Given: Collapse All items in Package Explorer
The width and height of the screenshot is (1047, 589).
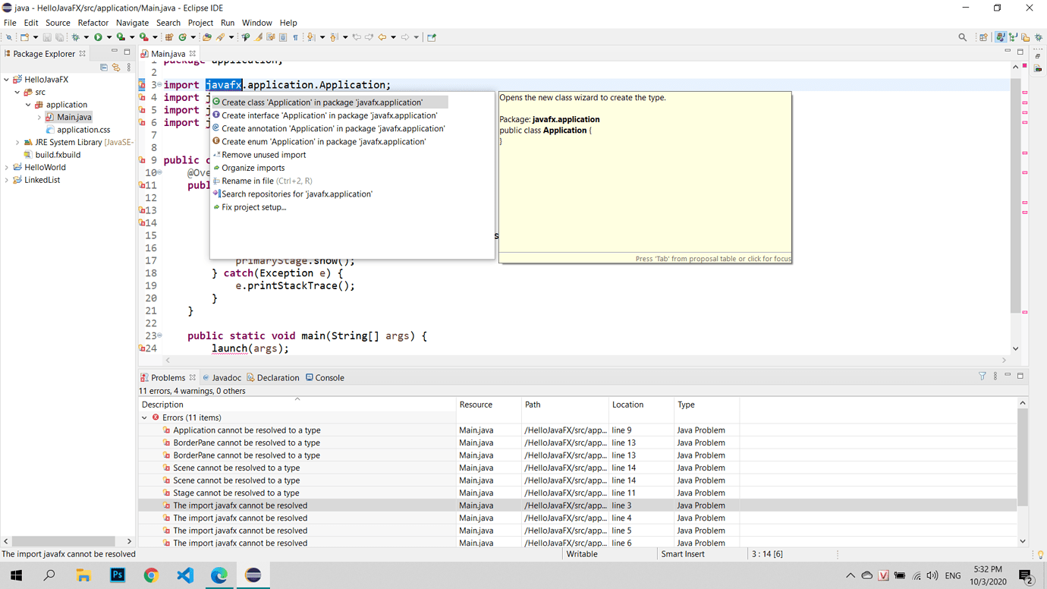Looking at the screenshot, I should point(104,67).
